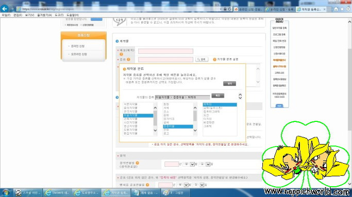The width and height of the screenshot is (352, 197).
Task: Click into the 제호(제목) title input field
Action: click(165, 51)
